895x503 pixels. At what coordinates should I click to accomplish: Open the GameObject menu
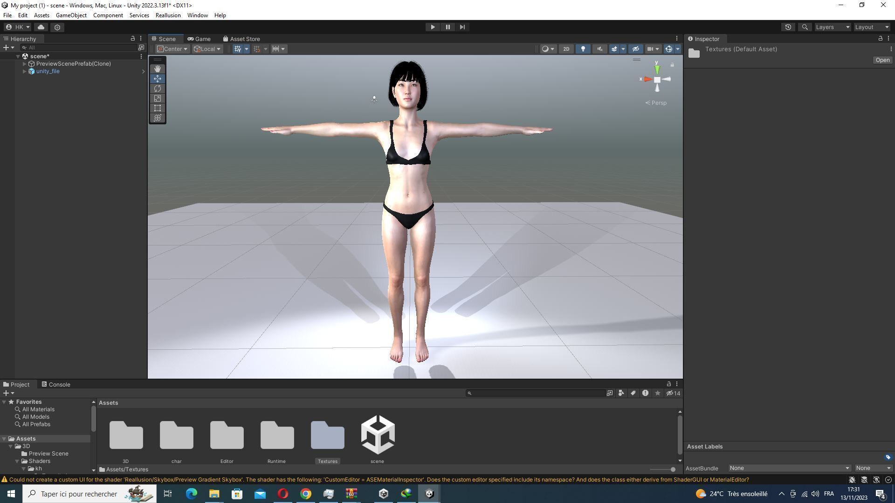coord(71,15)
